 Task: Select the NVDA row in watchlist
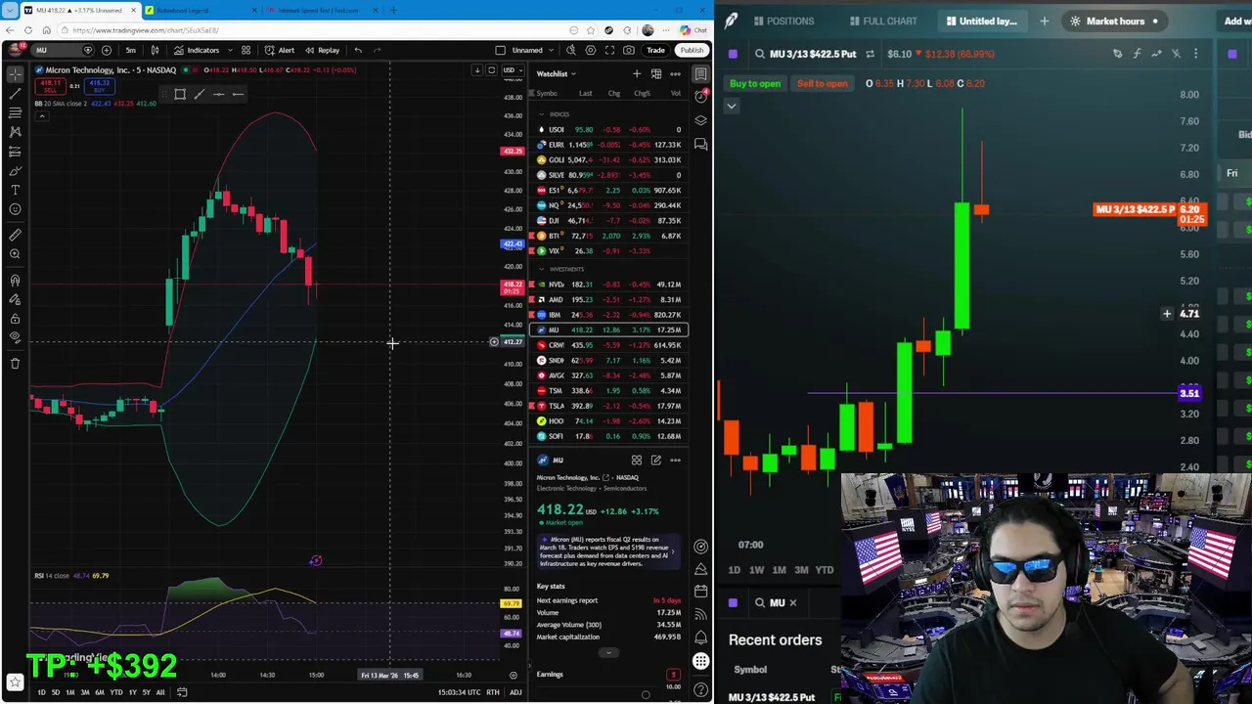(608, 285)
